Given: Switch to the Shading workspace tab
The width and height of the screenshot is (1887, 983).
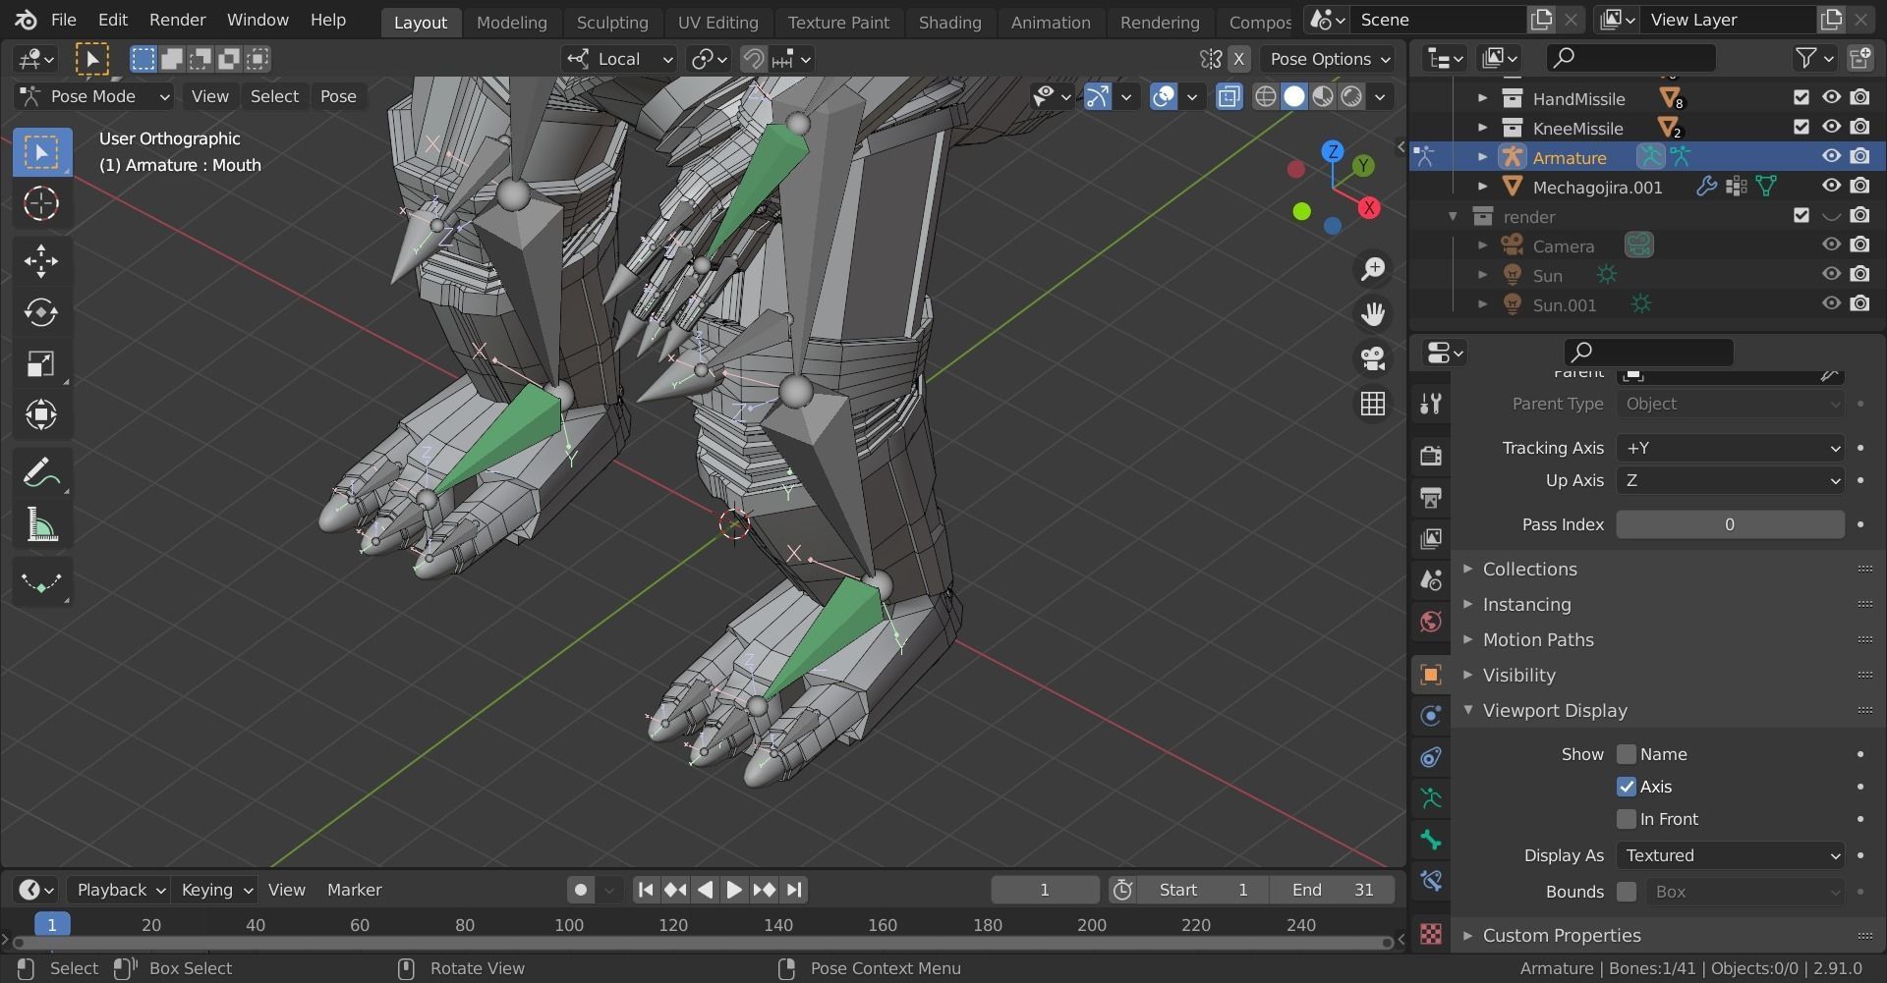Looking at the screenshot, I should [949, 22].
